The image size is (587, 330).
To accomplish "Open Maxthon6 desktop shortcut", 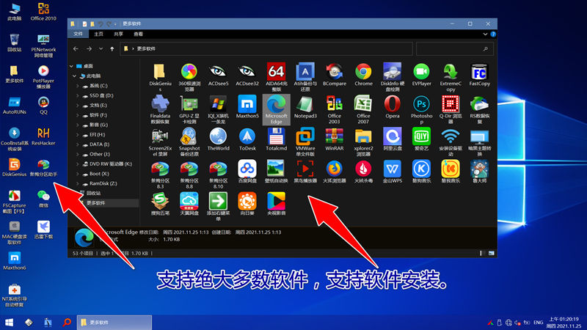I will (x=14, y=261).
